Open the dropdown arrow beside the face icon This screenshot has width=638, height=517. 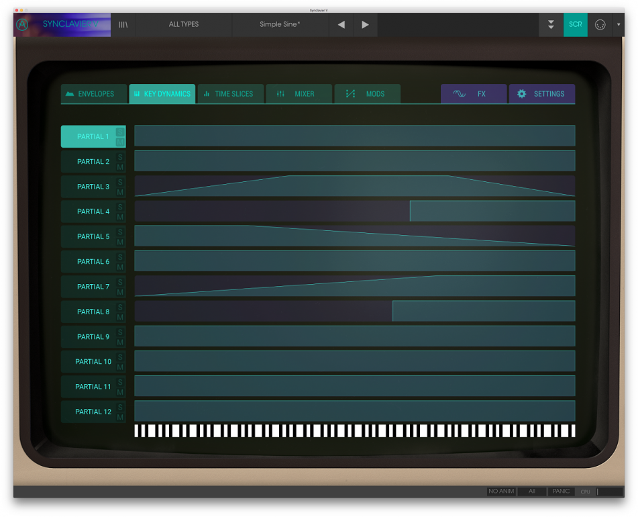(x=619, y=24)
